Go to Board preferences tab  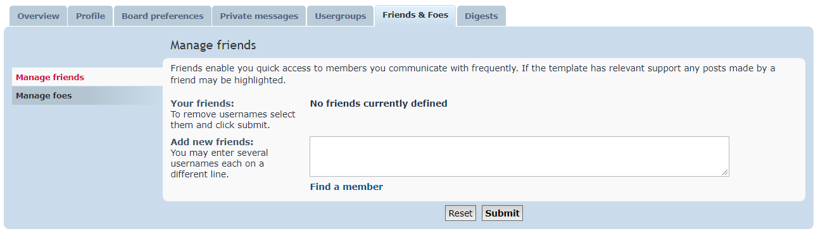pos(163,16)
